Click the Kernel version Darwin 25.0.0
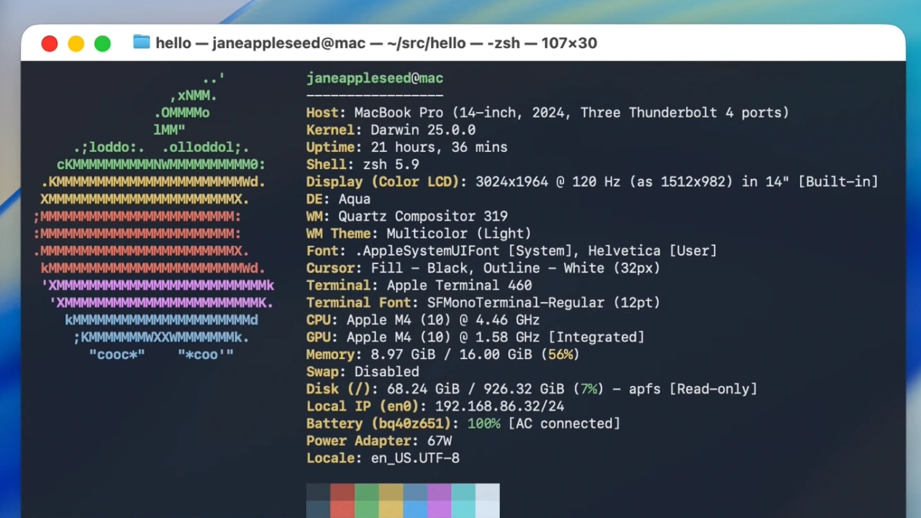 coord(422,130)
